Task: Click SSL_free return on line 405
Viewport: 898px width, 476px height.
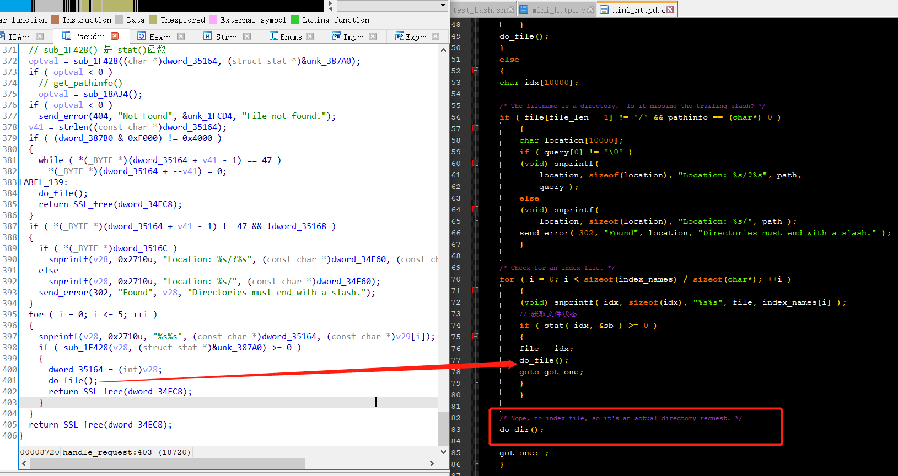Action: click(x=100, y=424)
